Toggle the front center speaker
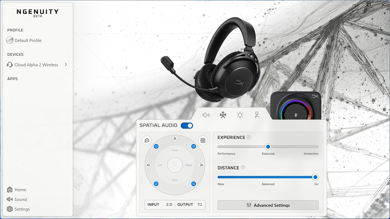Screen dimensions: 390x219 (175, 139)
